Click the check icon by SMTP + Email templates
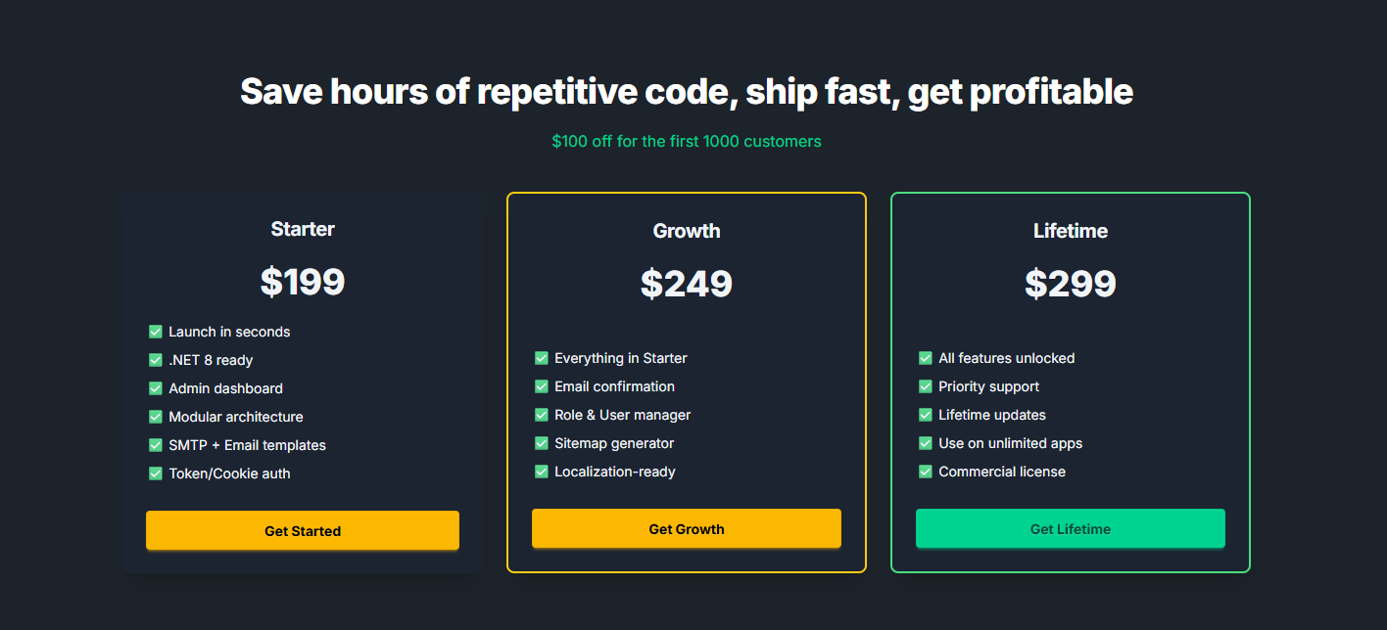The height and width of the screenshot is (630, 1387). point(156,445)
